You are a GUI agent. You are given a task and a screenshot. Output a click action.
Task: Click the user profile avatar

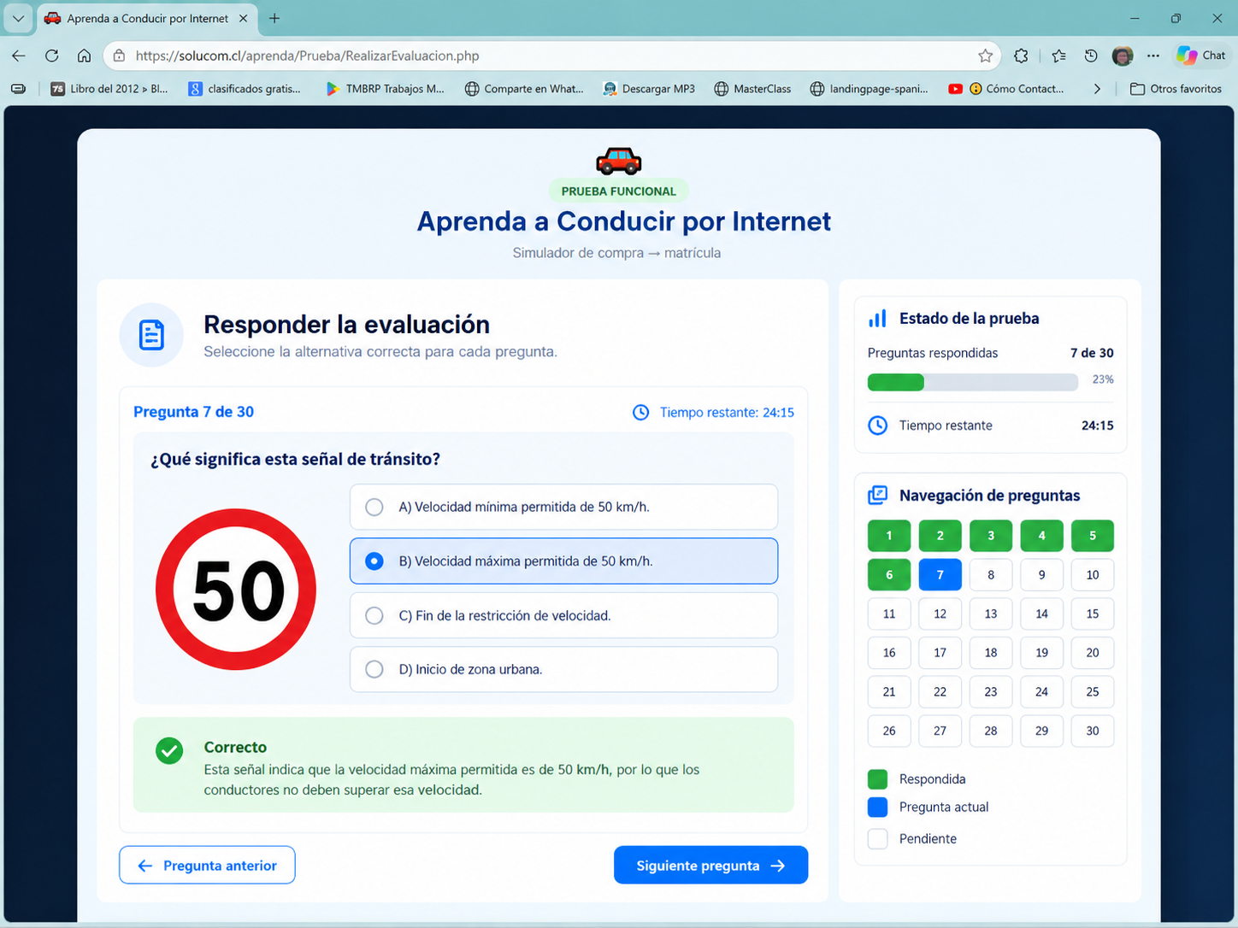[x=1123, y=56]
